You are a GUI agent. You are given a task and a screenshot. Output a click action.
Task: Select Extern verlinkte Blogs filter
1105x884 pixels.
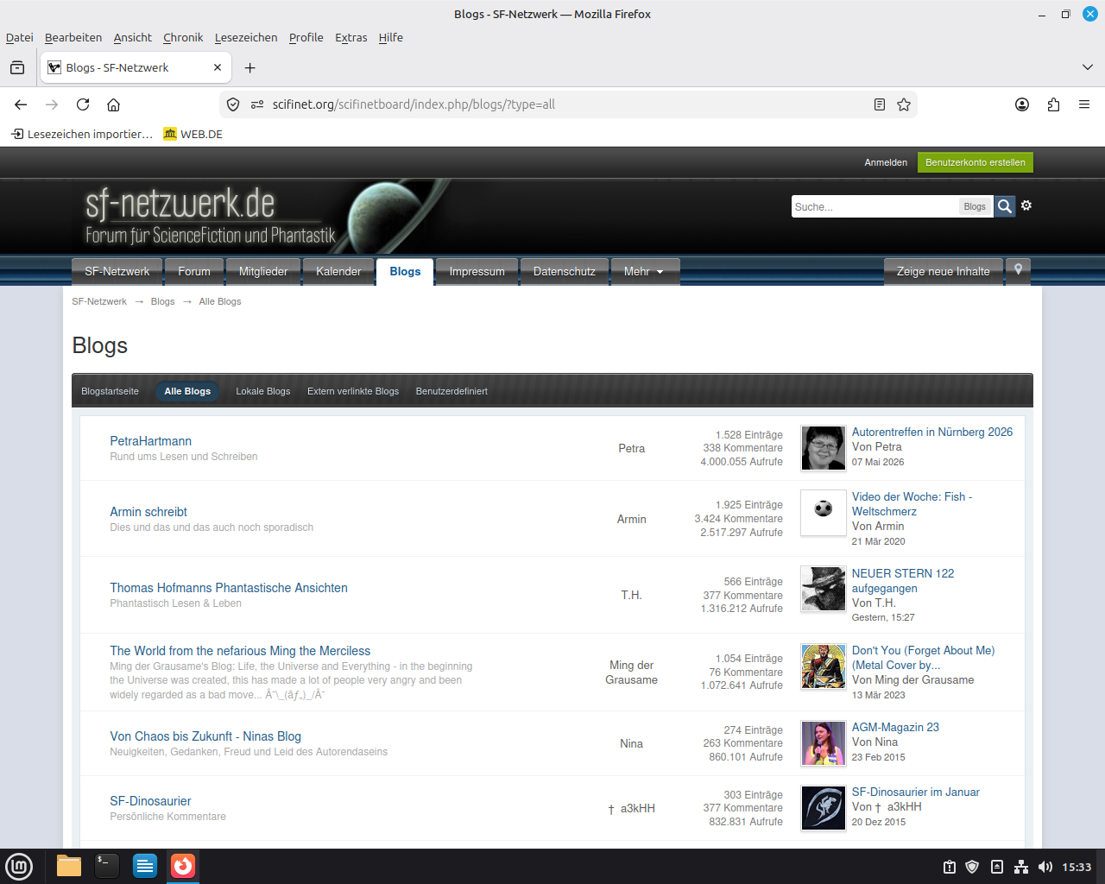(353, 391)
